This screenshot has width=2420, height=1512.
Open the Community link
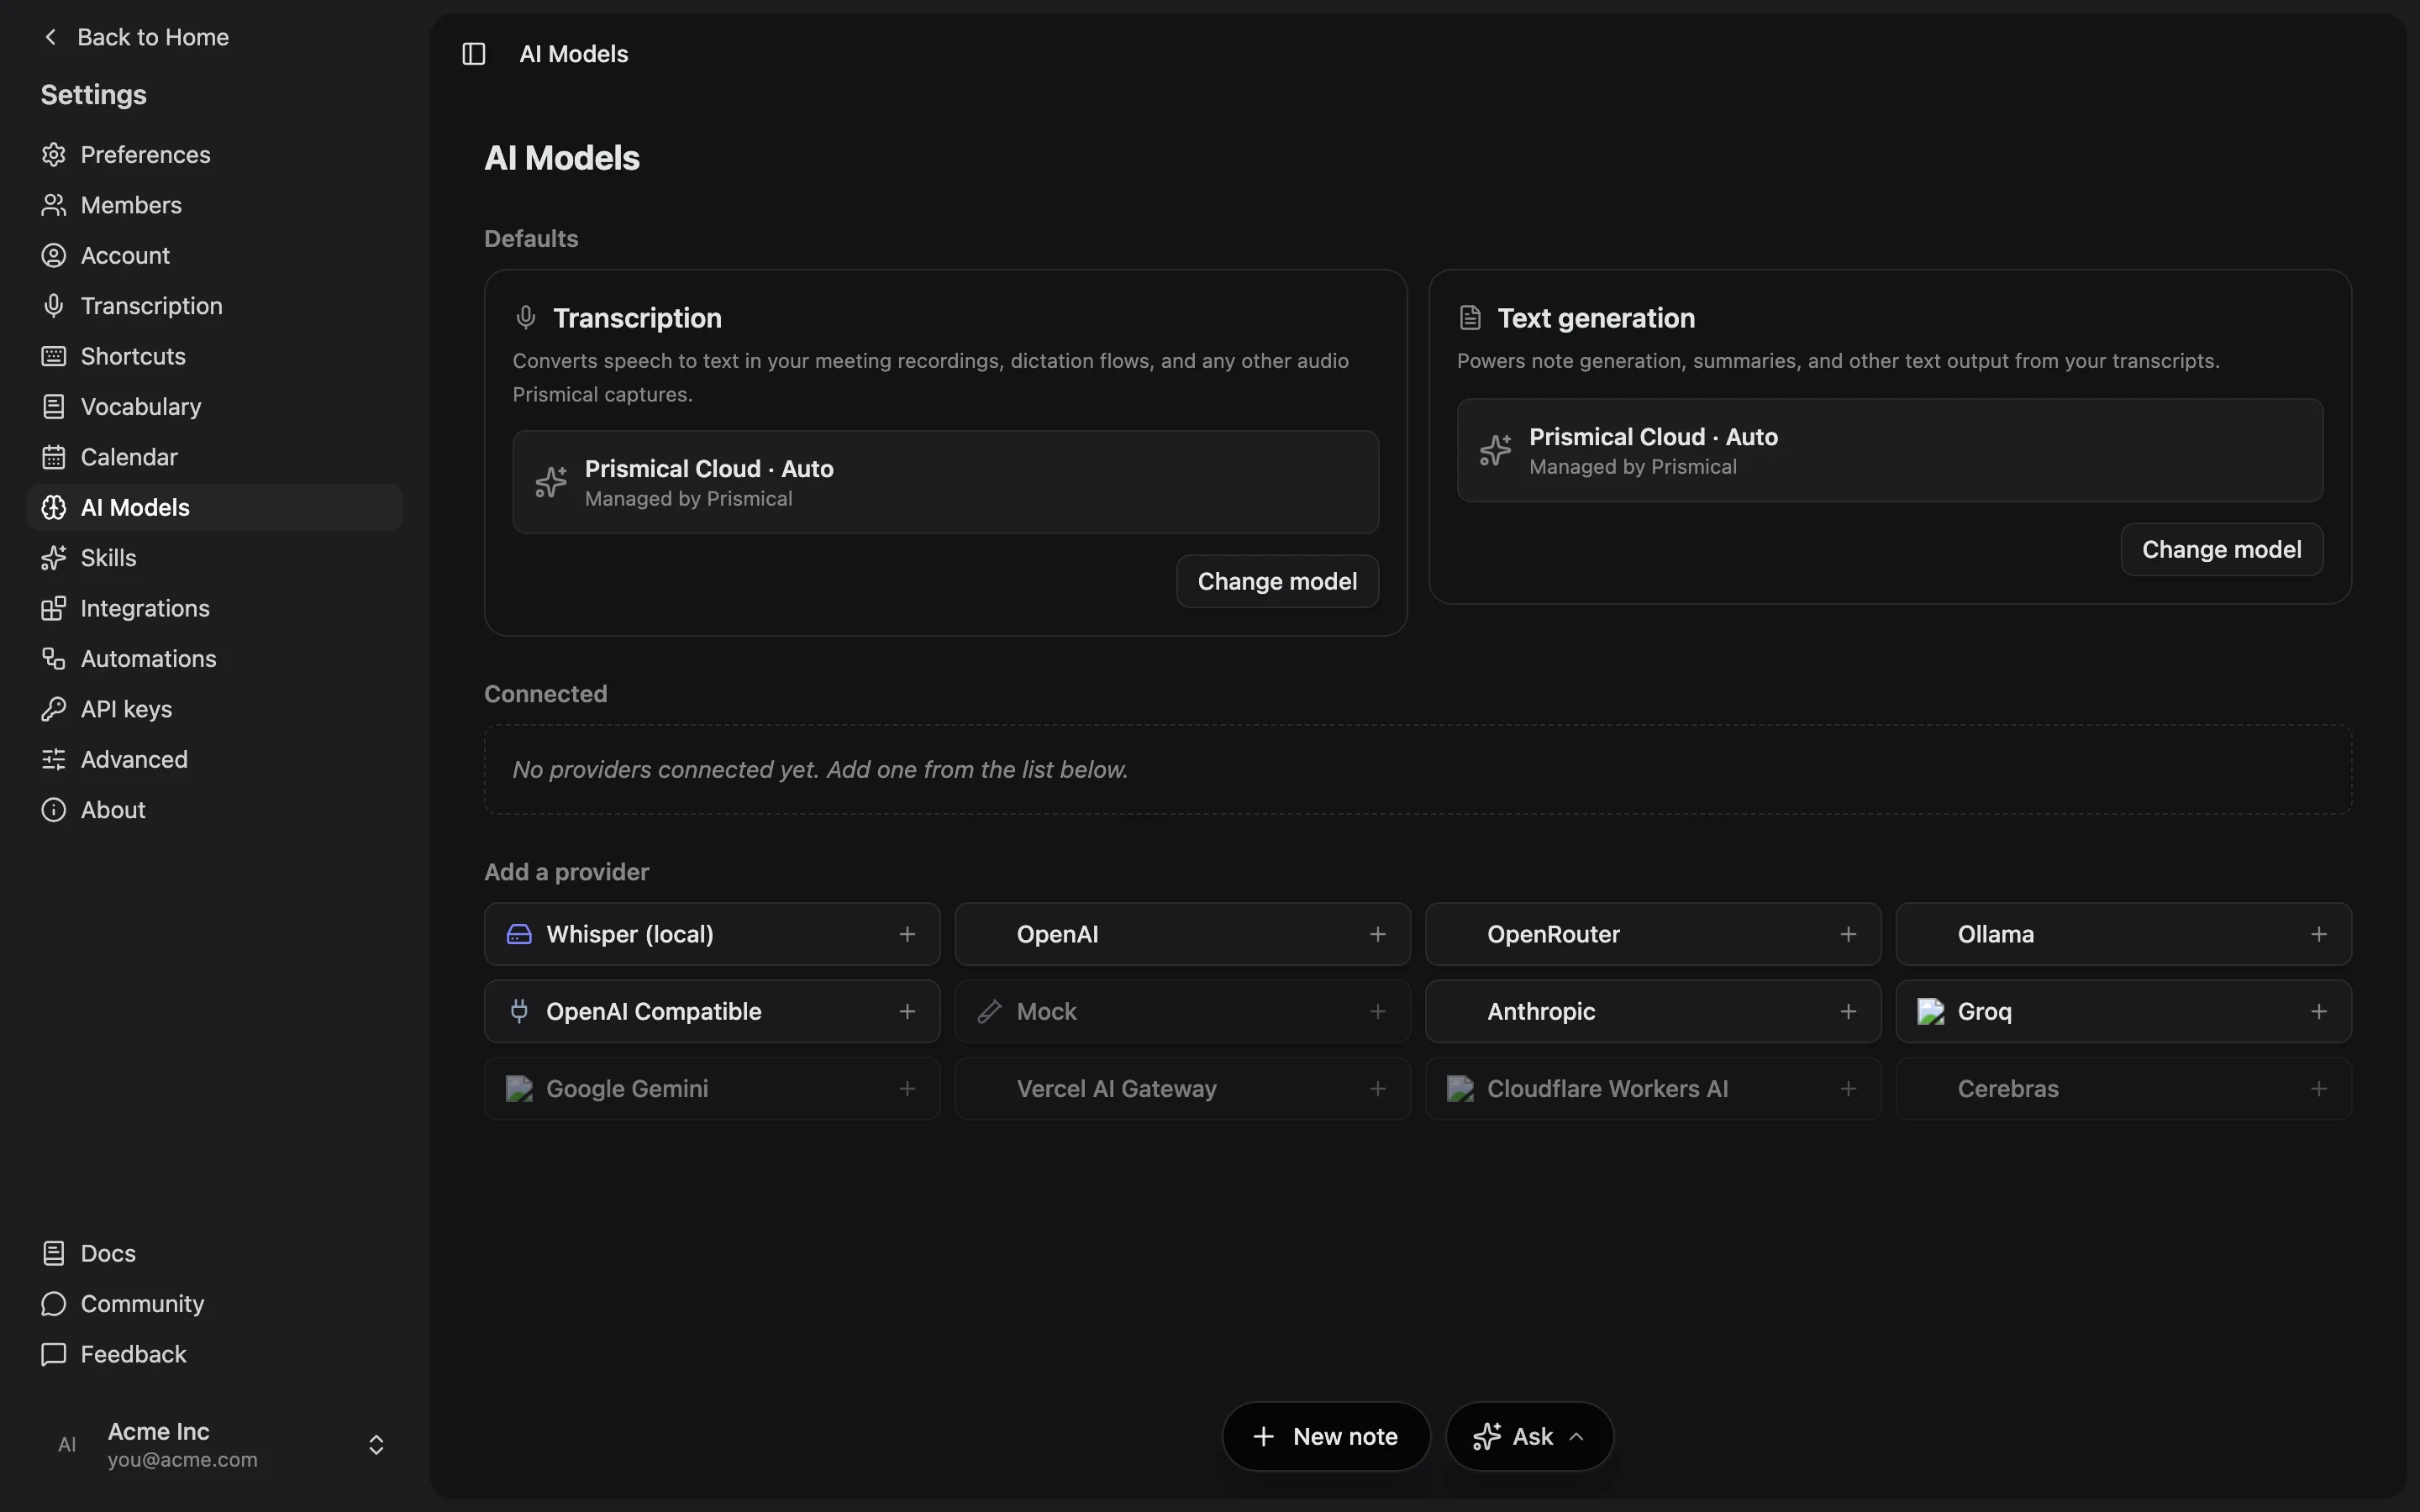click(215, 1304)
